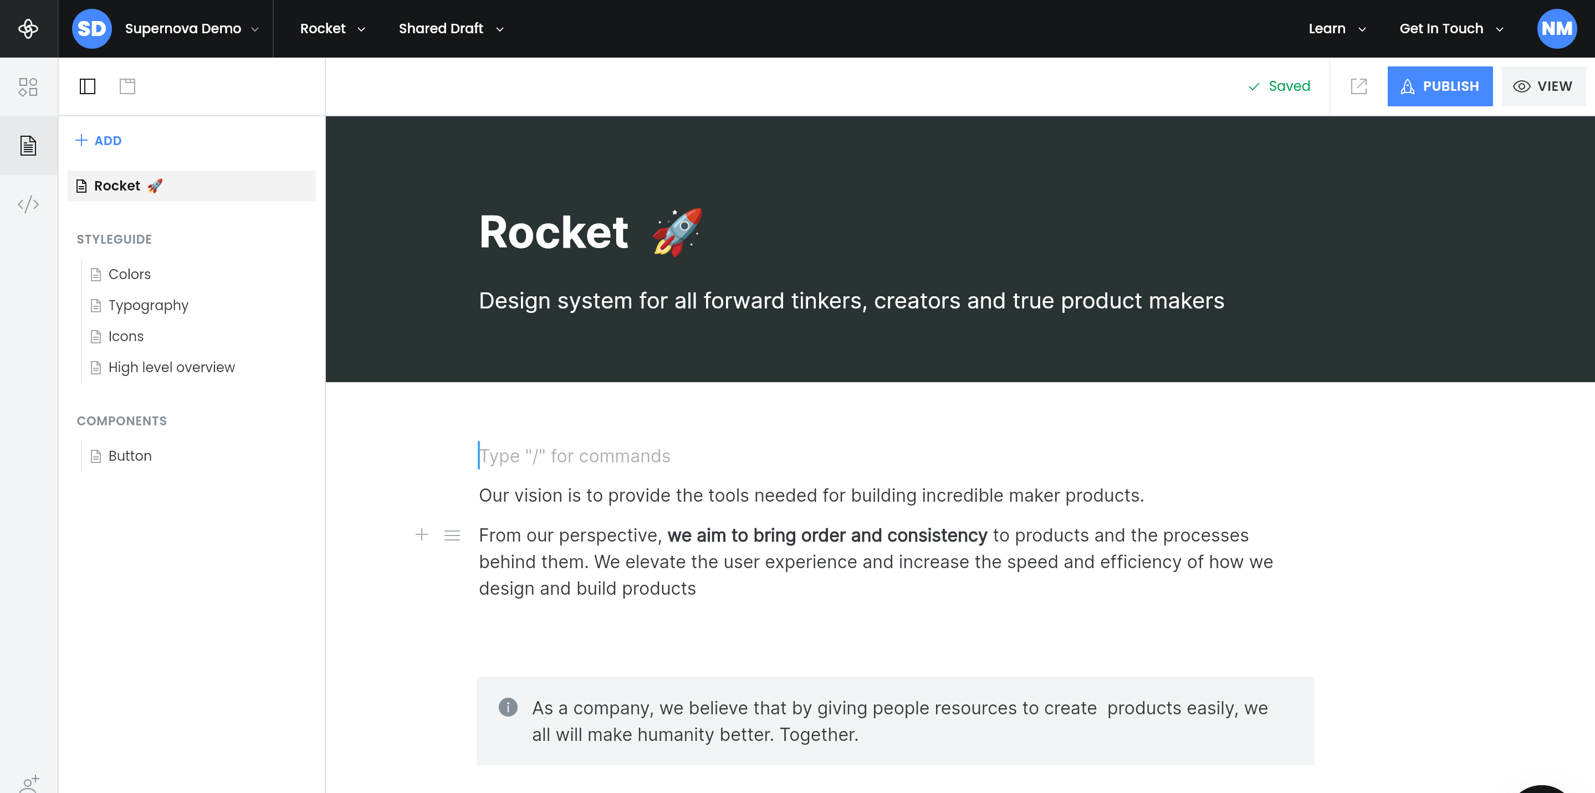Toggle the sidebar panel layout icon
Image resolution: width=1595 pixels, height=793 pixels.
coord(88,86)
